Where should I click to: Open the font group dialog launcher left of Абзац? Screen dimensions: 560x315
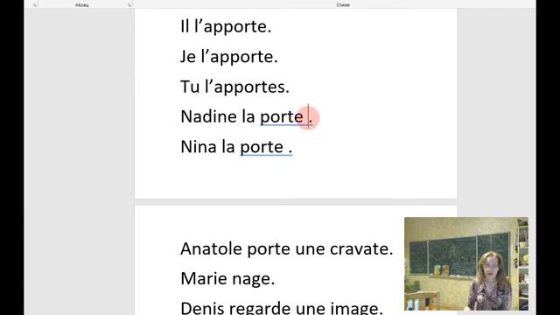[35, 5]
